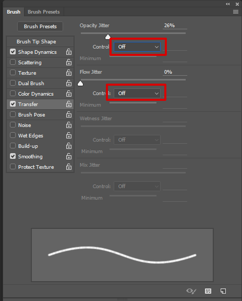
Task: Switch to the Brush Presets tab
Action: (x=44, y=12)
